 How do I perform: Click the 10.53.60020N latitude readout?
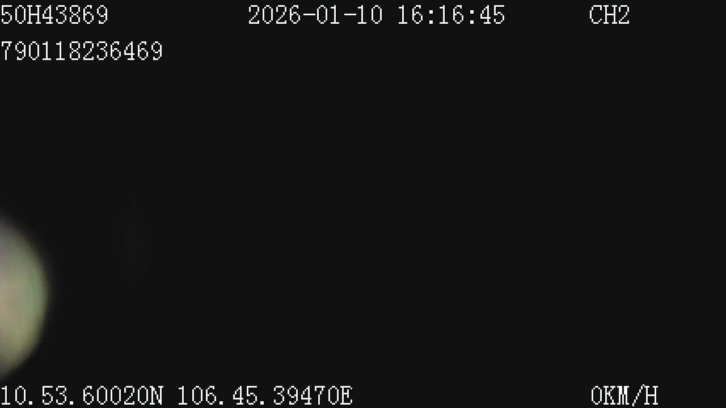[82, 396]
